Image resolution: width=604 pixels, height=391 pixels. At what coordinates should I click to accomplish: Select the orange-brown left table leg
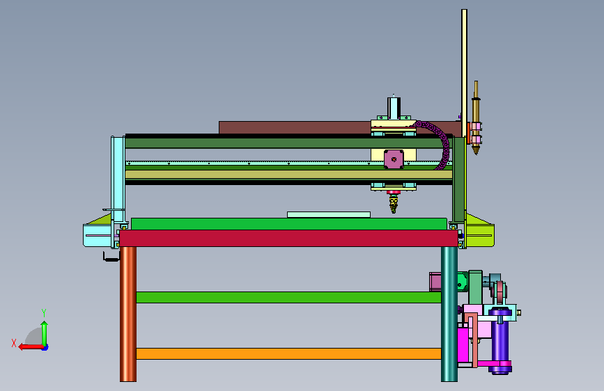point(128,314)
